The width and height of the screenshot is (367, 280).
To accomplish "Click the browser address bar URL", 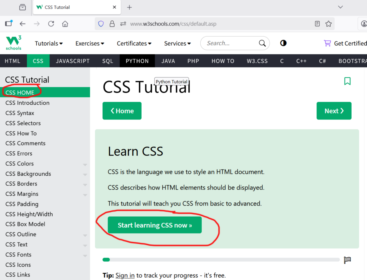I will (x=173, y=24).
